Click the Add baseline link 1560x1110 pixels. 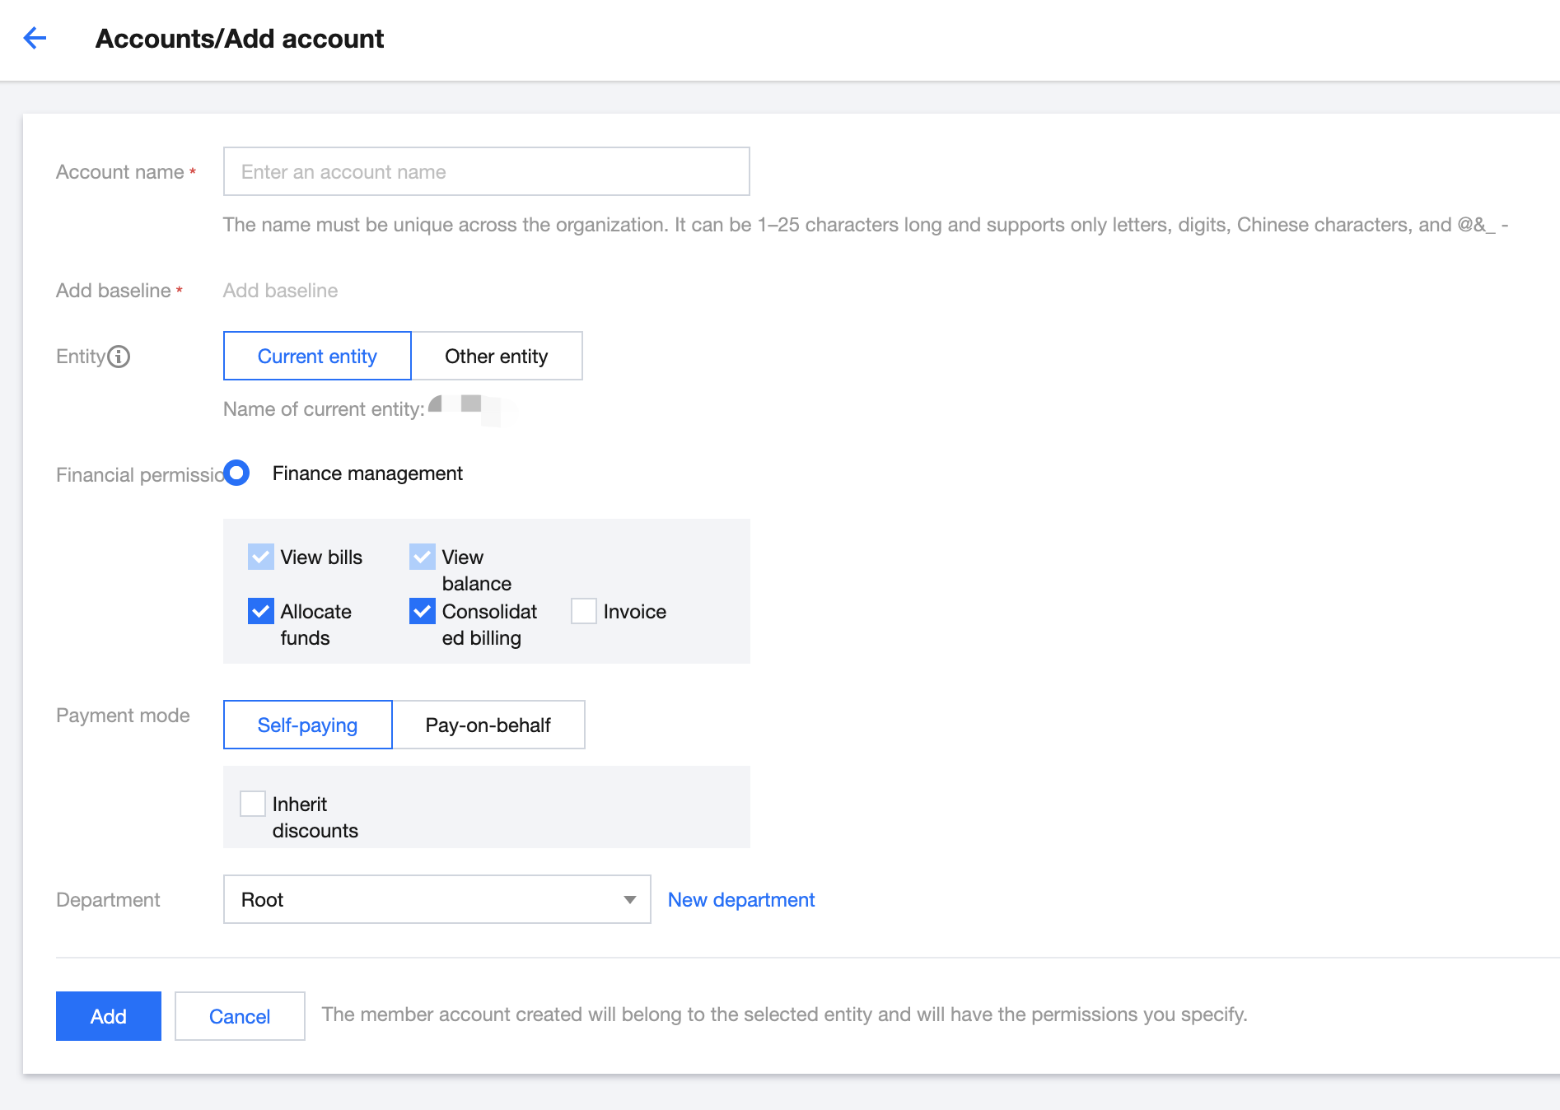(x=280, y=290)
